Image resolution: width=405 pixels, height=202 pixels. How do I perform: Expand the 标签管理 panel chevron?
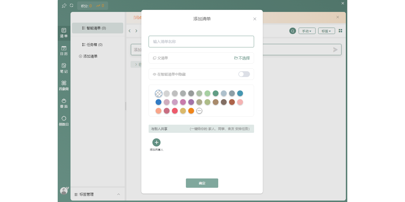[x=119, y=194]
